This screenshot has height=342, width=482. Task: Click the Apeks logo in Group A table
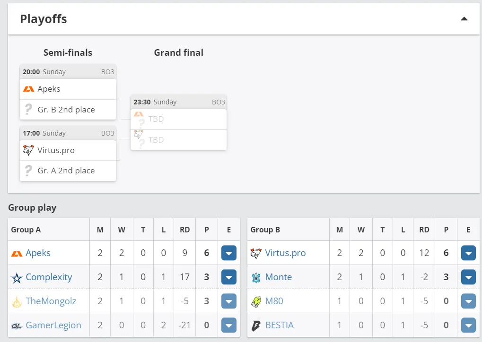(x=17, y=254)
